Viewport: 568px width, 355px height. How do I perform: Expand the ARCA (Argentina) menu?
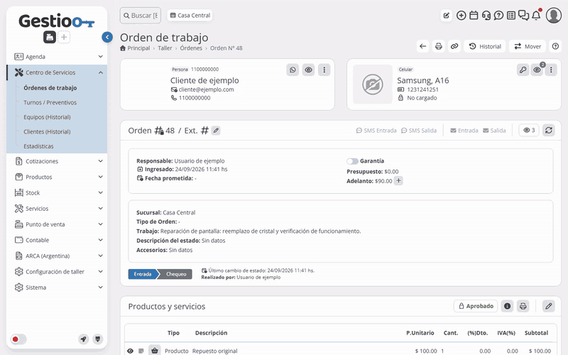tap(57, 256)
